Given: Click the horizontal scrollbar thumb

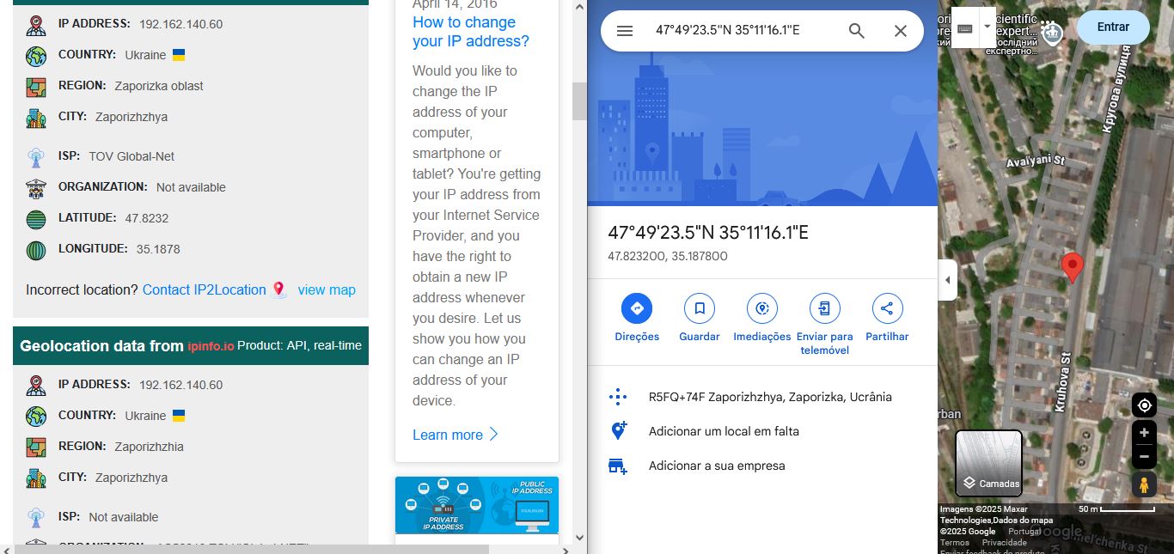Looking at the screenshot, I should [252, 549].
